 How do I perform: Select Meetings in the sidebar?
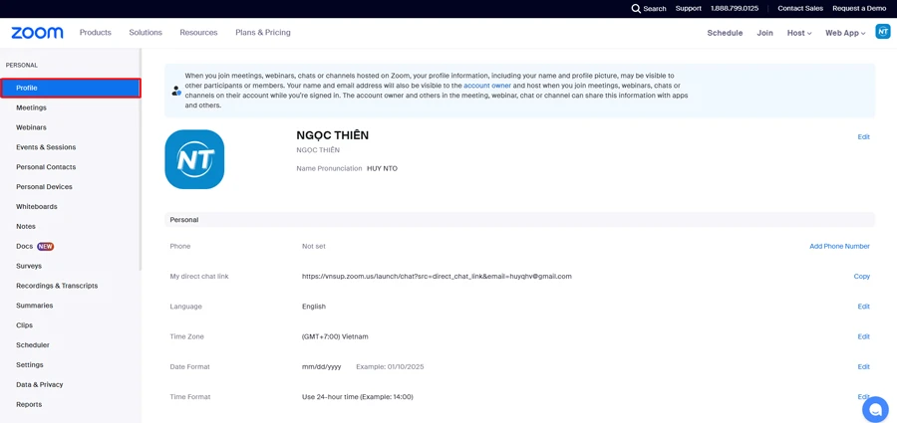31,107
